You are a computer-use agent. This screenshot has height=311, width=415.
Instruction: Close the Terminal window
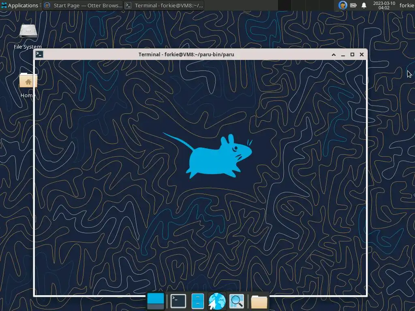coord(362,55)
